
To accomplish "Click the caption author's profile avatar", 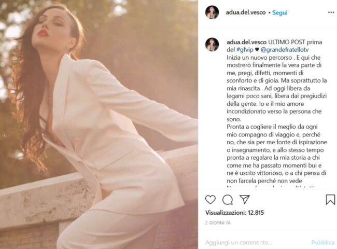I will (x=212, y=45).
